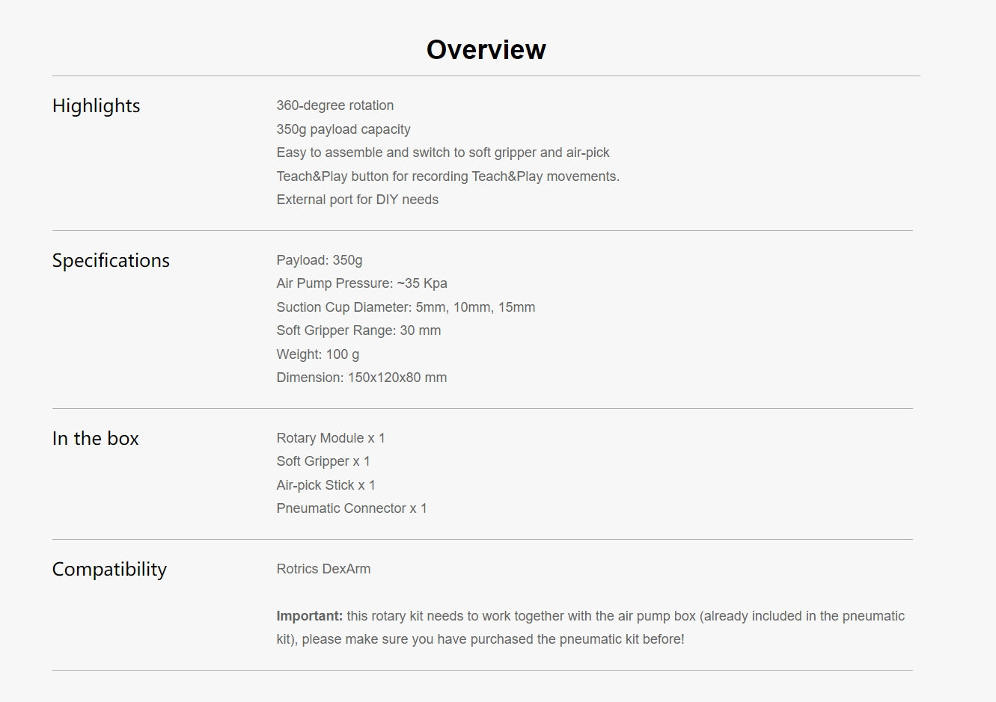Click the bold Important: note label

click(309, 616)
